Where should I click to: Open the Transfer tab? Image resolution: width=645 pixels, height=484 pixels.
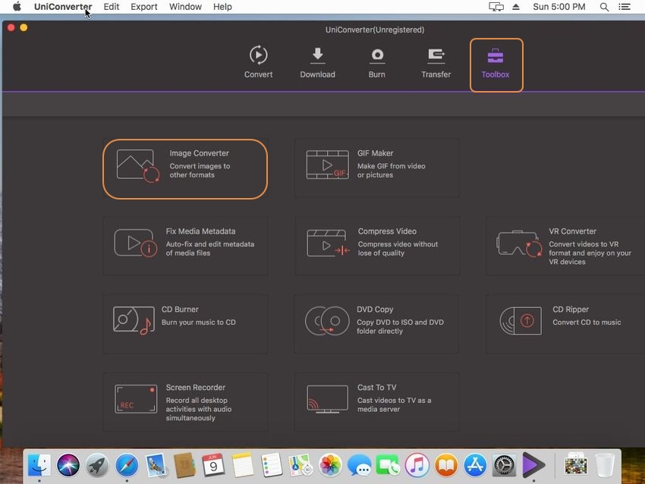(436, 62)
